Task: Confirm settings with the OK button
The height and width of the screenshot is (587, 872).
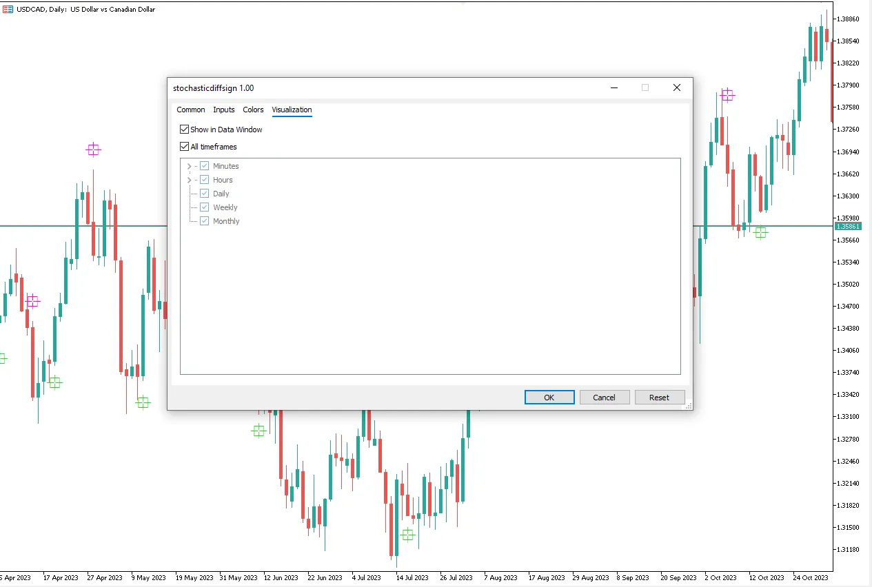Action: [x=549, y=398]
